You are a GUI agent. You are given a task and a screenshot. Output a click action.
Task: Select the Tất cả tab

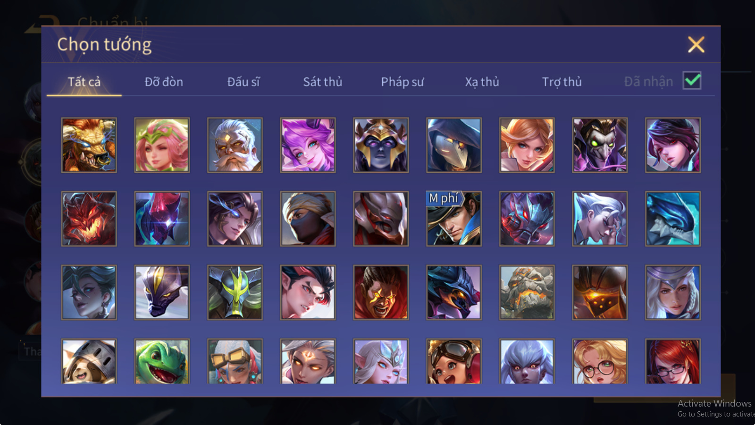click(84, 82)
